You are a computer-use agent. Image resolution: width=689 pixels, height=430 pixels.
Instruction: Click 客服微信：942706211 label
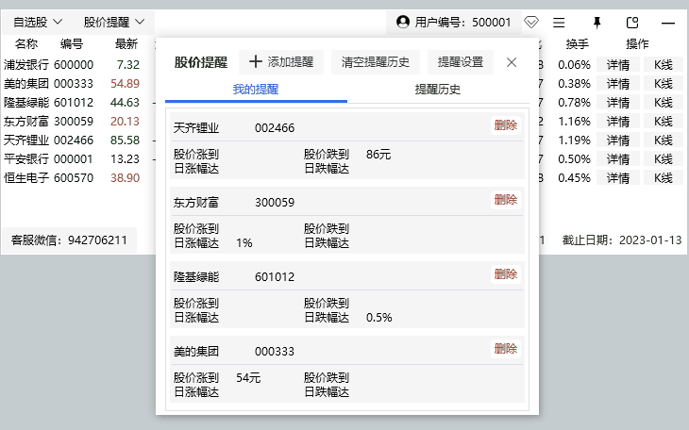[x=69, y=240]
